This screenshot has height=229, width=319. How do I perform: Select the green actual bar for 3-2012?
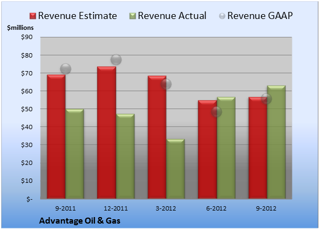point(175,169)
